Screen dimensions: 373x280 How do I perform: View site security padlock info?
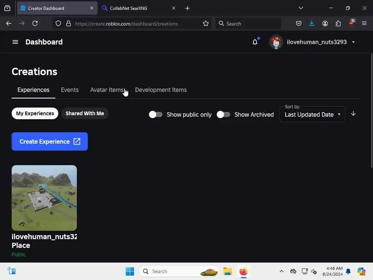tap(68, 23)
